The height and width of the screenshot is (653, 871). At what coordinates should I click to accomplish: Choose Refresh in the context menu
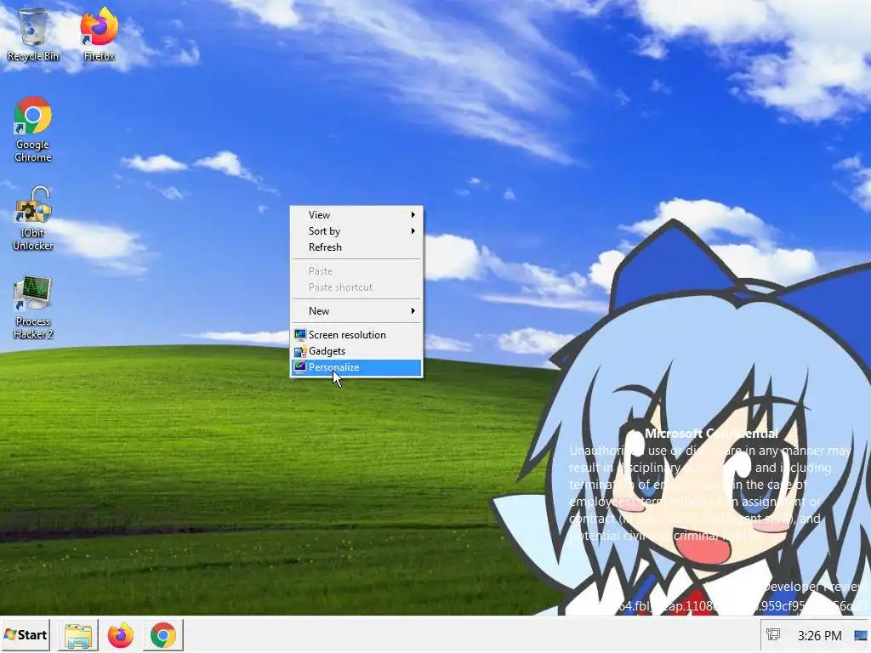[356, 247]
